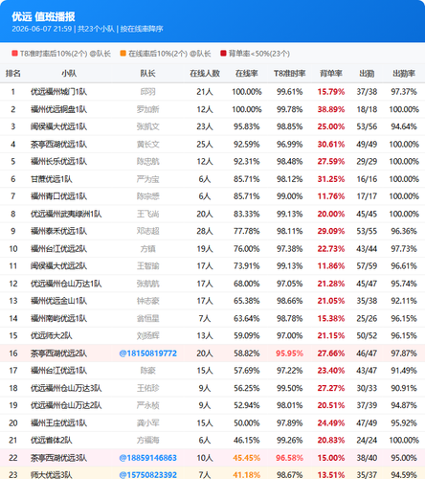Select team 优远福州武夷绿洲1队
This screenshot has height=479, width=425.
pos(66,214)
